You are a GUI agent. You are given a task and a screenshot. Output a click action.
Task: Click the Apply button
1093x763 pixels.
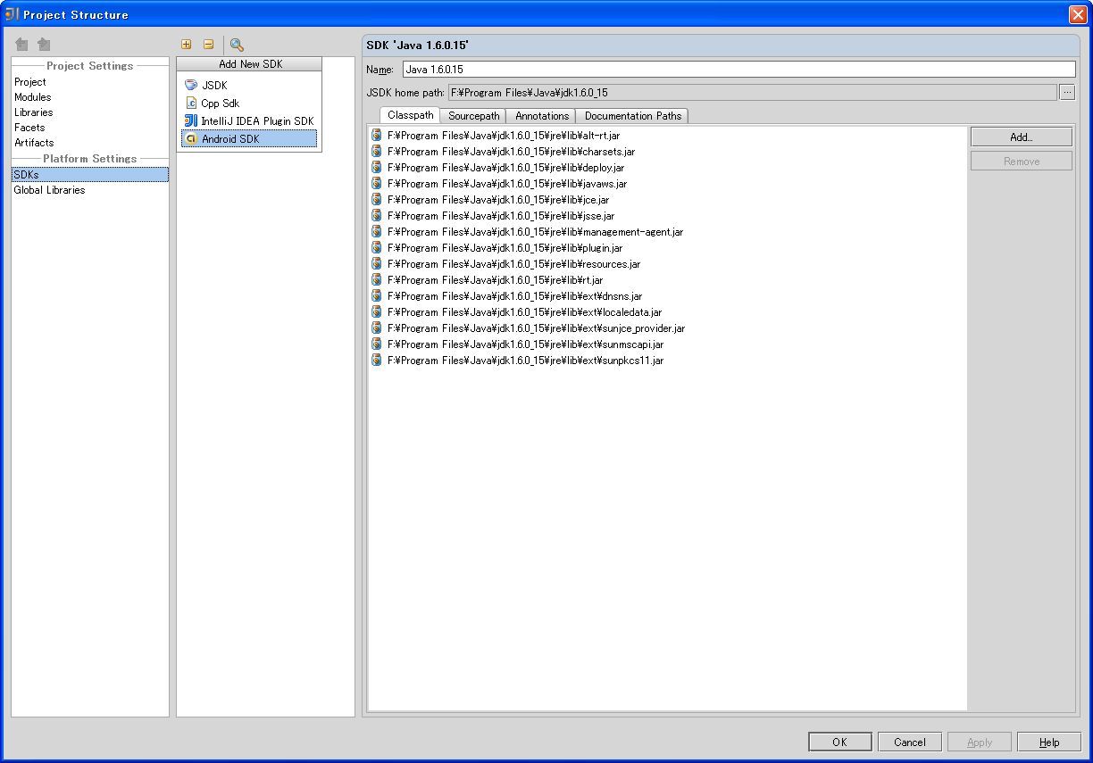point(980,742)
